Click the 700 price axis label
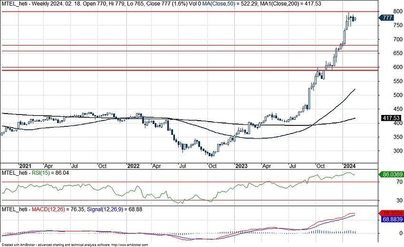 [x=398, y=39]
